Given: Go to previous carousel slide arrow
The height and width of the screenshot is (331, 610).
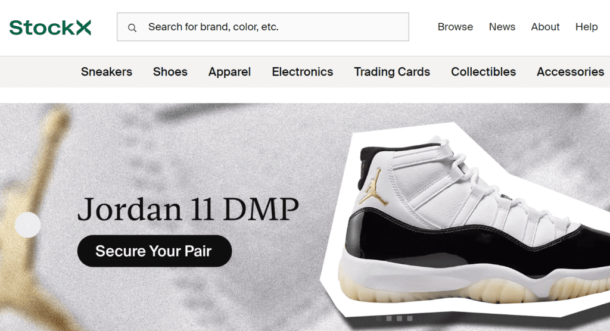Looking at the screenshot, I should click(x=27, y=225).
